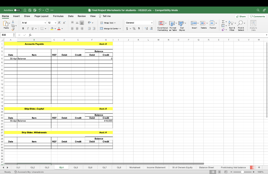Add a new sheet with plus button
This screenshot has height=174, width=268.
pos(259,167)
